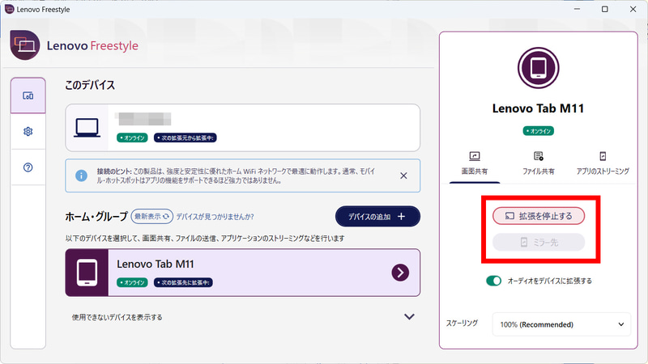The width and height of the screenshot is (648, 364).
Task: Click the スケーリング label
Action: 462,323
